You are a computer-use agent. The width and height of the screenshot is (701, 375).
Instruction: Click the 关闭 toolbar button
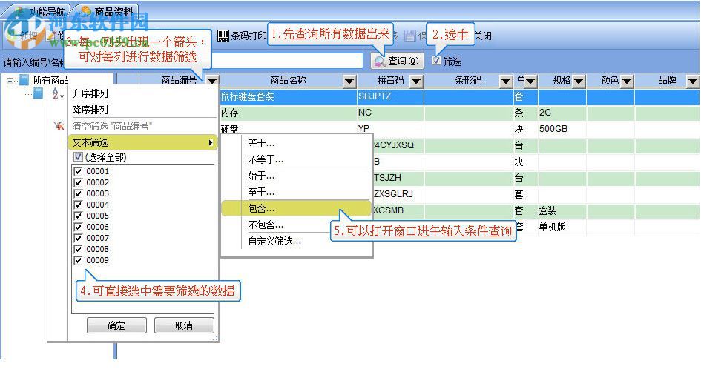(483, 36)
